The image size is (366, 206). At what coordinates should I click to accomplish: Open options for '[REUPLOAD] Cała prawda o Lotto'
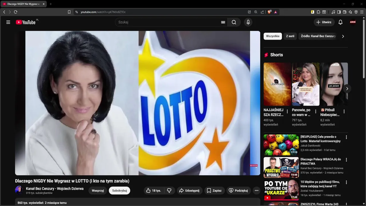(346, 137)
